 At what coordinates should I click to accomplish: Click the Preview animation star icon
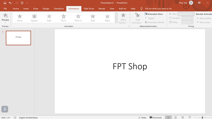5,15
